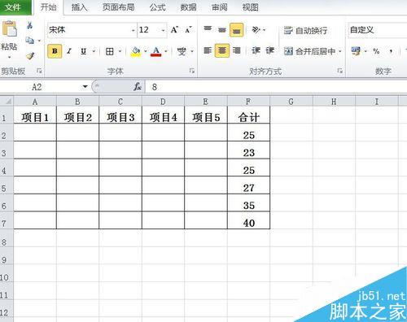Align text right
Image resolution: width=407 pixels, height=322 pixels.
coord(237,50)
